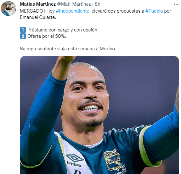Click the Umbro logo on the jersey
Viewport: 181px width, 174px height.
pyautogui.click(x=75, y=160)
